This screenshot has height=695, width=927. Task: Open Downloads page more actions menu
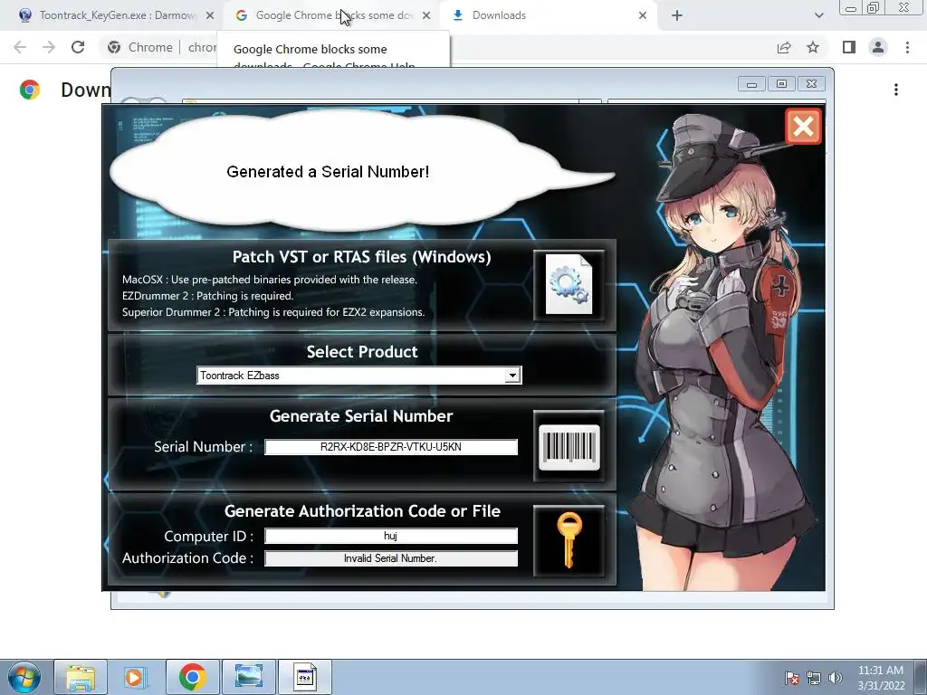click(896, 90)
